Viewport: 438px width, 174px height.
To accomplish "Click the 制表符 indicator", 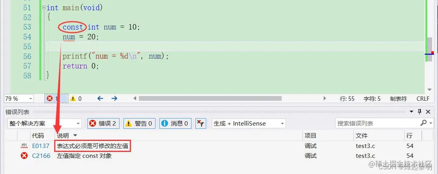I will (x=398, y=99).
